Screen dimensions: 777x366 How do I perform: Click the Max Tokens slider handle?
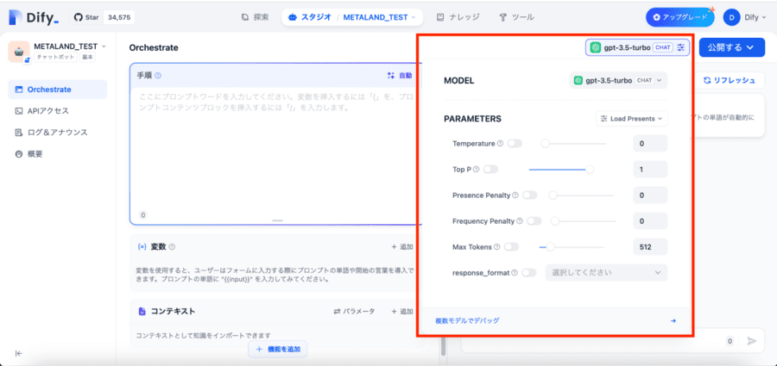click(550, 247)
